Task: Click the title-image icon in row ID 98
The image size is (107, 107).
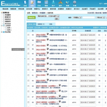Action: pyautogui.click(x=48, y=39)
